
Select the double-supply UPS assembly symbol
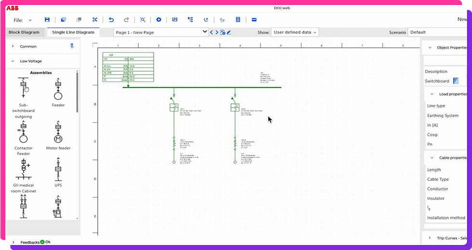[24, 206]
